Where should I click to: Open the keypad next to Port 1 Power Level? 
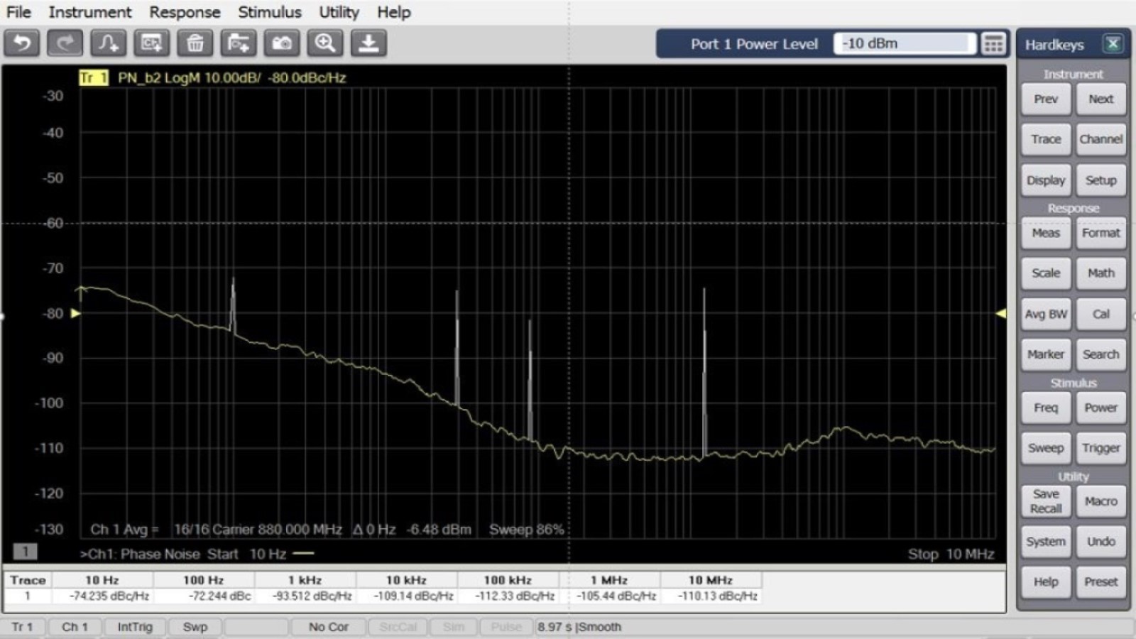(993, 43)
